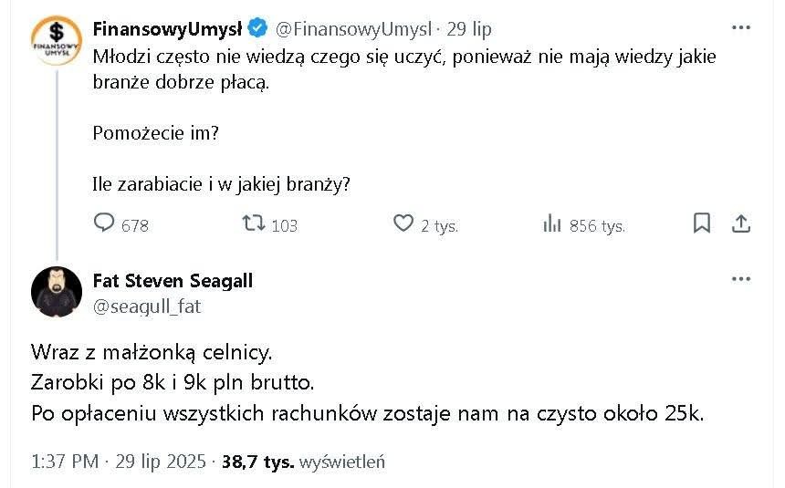This screenshot has width=785, height=488.
Task: Click the FinansowyUmysł display name
Action: click(167, 29)
